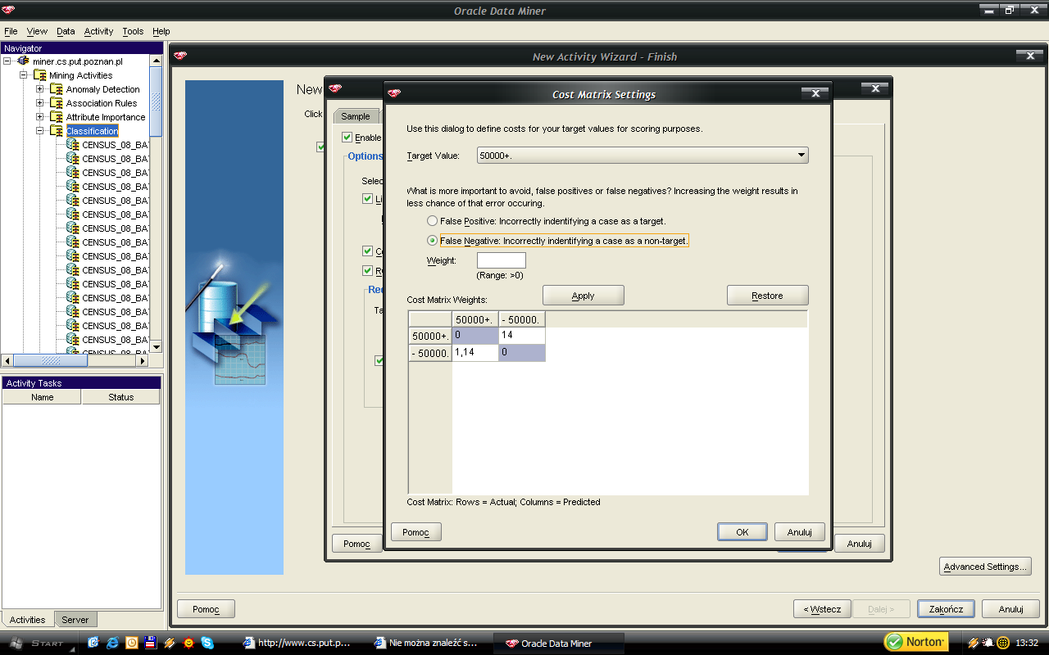Click the wizard's Pomoc button at the bottom left
The height and width of the screenshot is (655, 1049).
(x=206, y=609)
